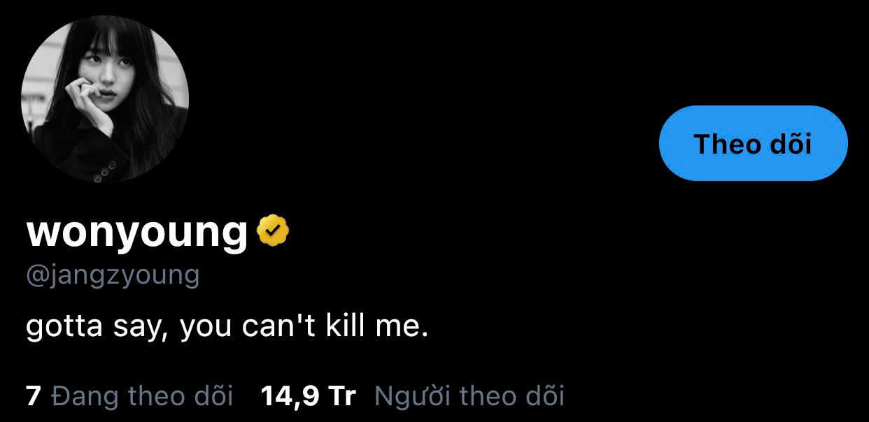869x422 pixels.
Task: Click "Tr" abbreviation beside 14,9
Action: point(342,396)
